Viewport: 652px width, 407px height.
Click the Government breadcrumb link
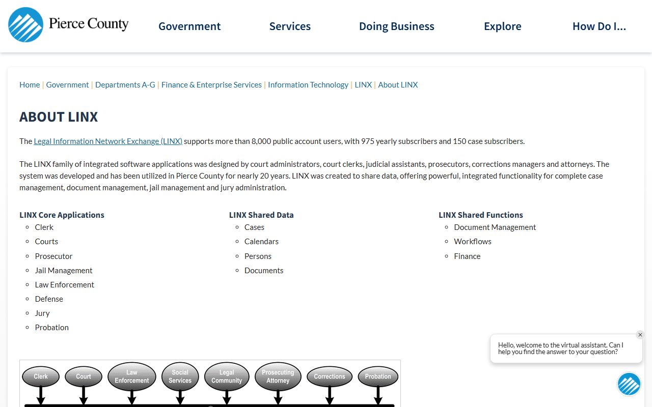(68, 85)
